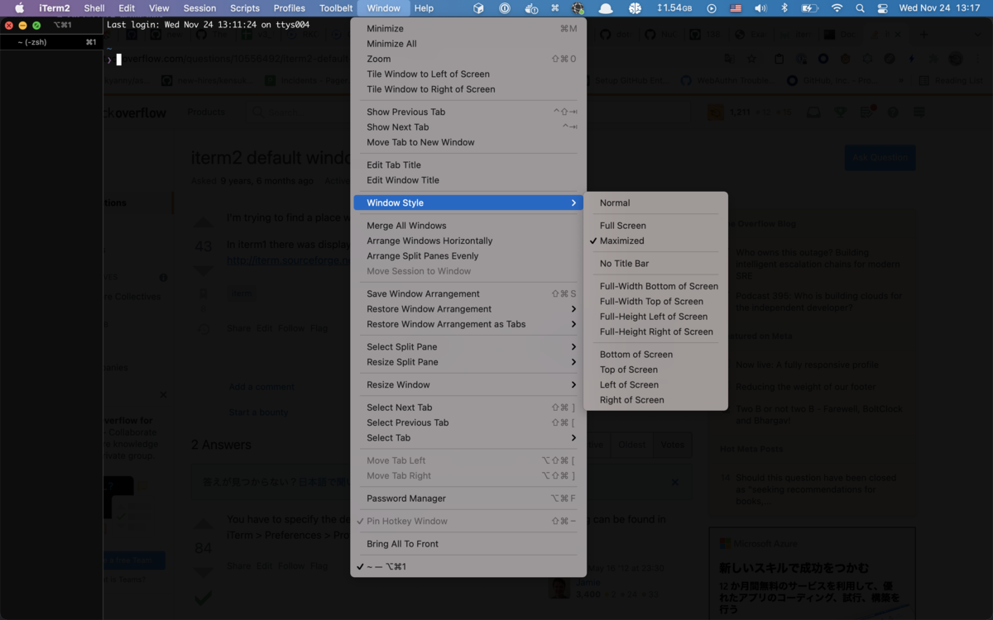Click the cube icon in menu bar

pyautogui.click(x=478, y=8)
